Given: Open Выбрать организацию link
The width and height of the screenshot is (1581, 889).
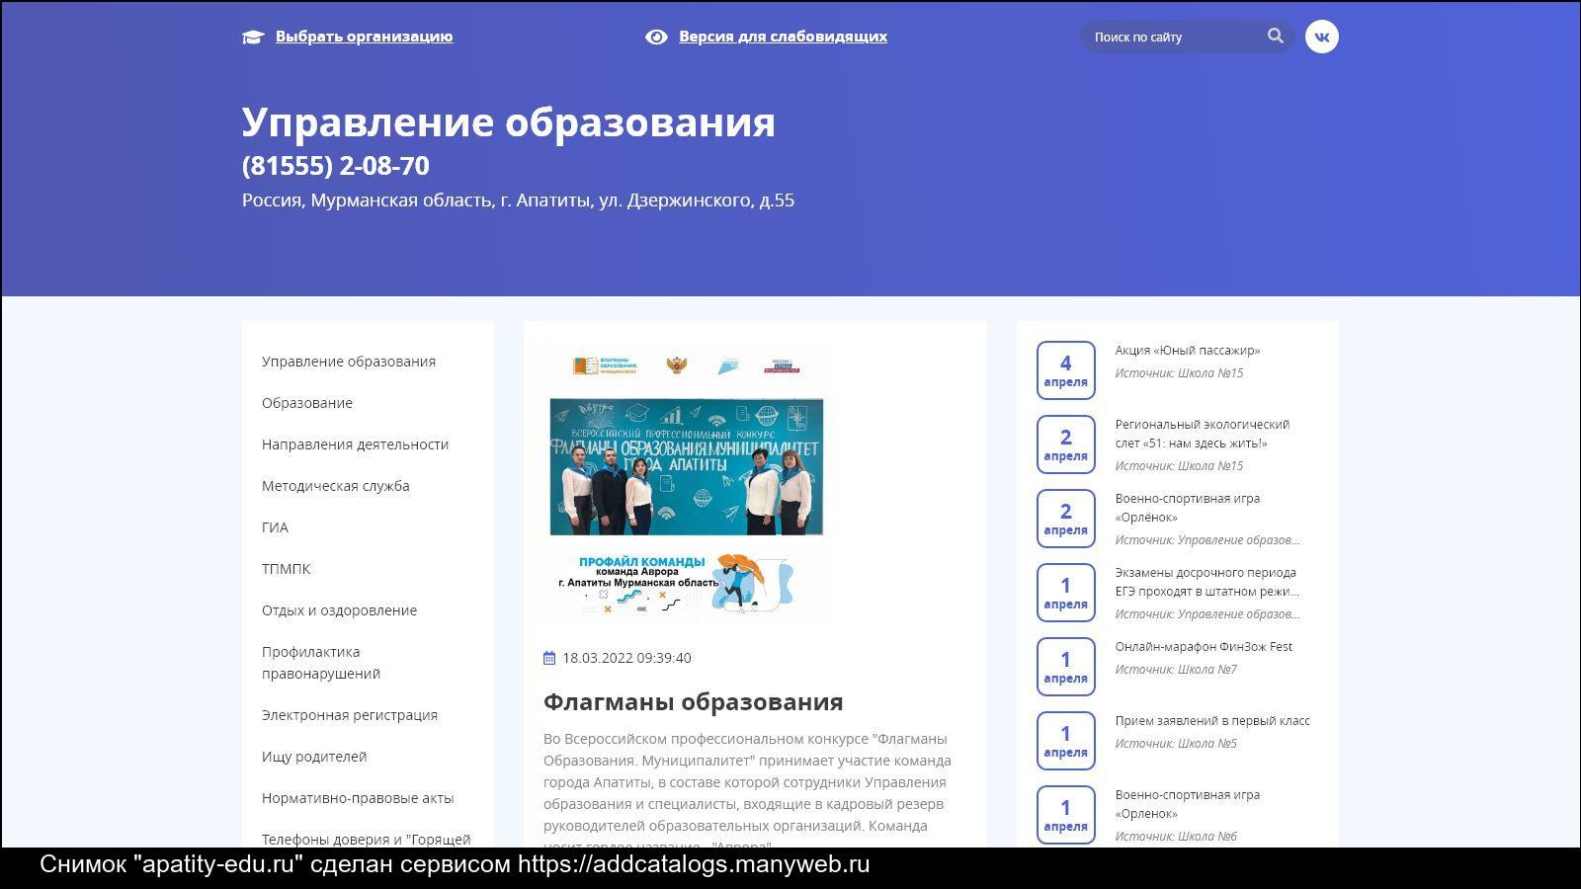Looking at the screenshot, I should point(364,37).
